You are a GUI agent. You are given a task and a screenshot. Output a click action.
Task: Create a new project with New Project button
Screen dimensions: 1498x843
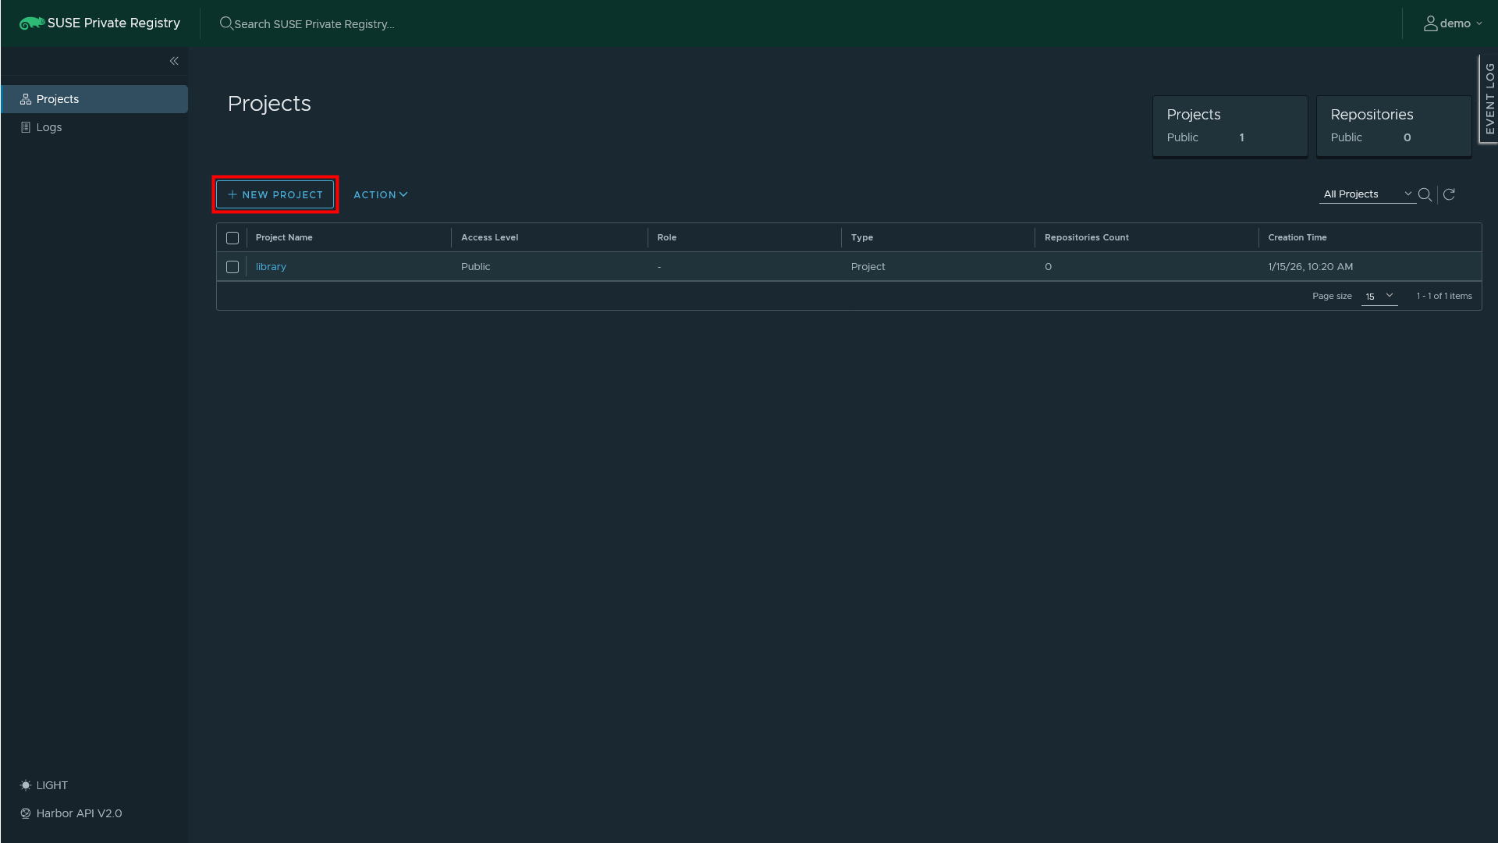point(275,194)
